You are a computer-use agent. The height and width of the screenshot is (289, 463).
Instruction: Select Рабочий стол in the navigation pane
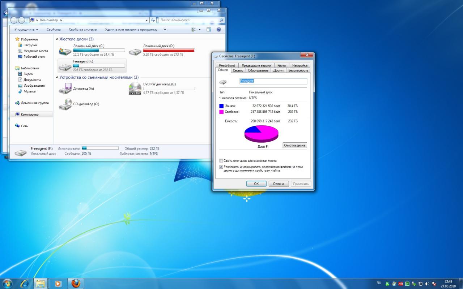pyautogui.click(x=34, y=57)
